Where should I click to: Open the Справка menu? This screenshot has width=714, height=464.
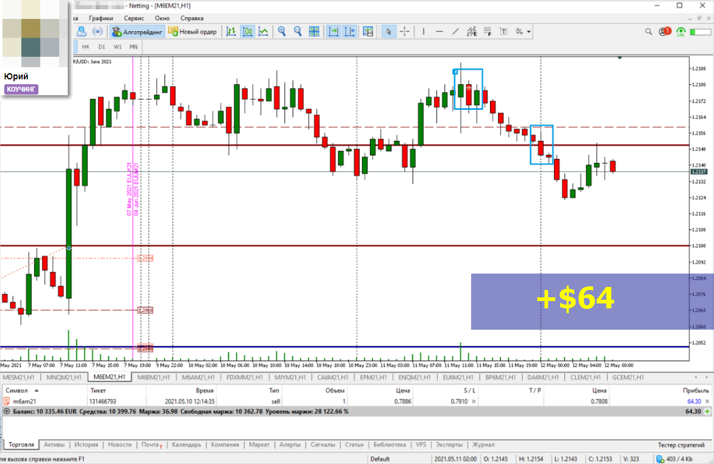192,18
